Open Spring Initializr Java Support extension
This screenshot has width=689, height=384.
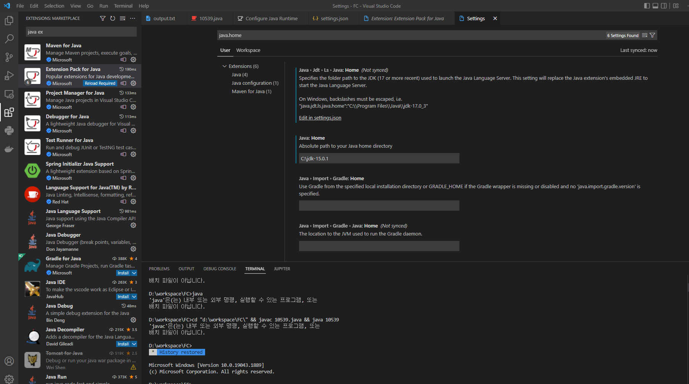point(80,171)
